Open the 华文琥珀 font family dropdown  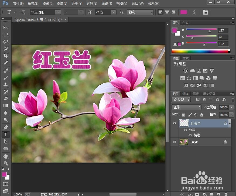tap(58, 12)
